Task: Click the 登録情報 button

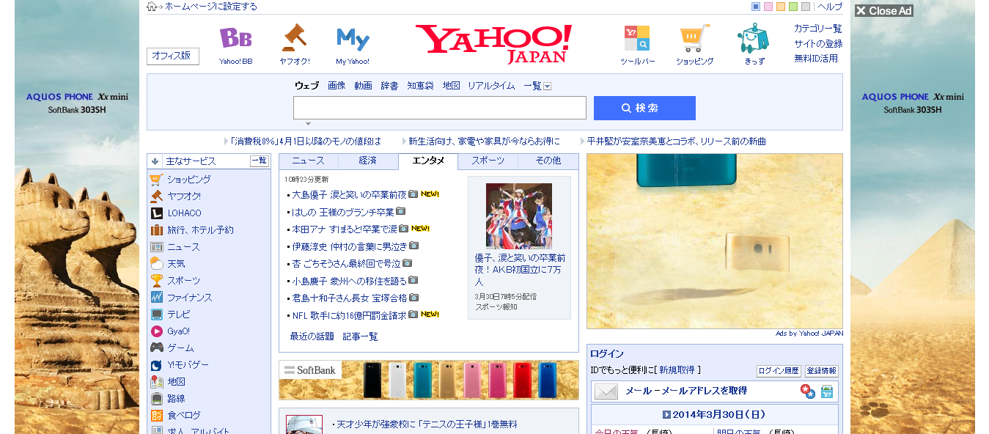Action: point(822,371)
